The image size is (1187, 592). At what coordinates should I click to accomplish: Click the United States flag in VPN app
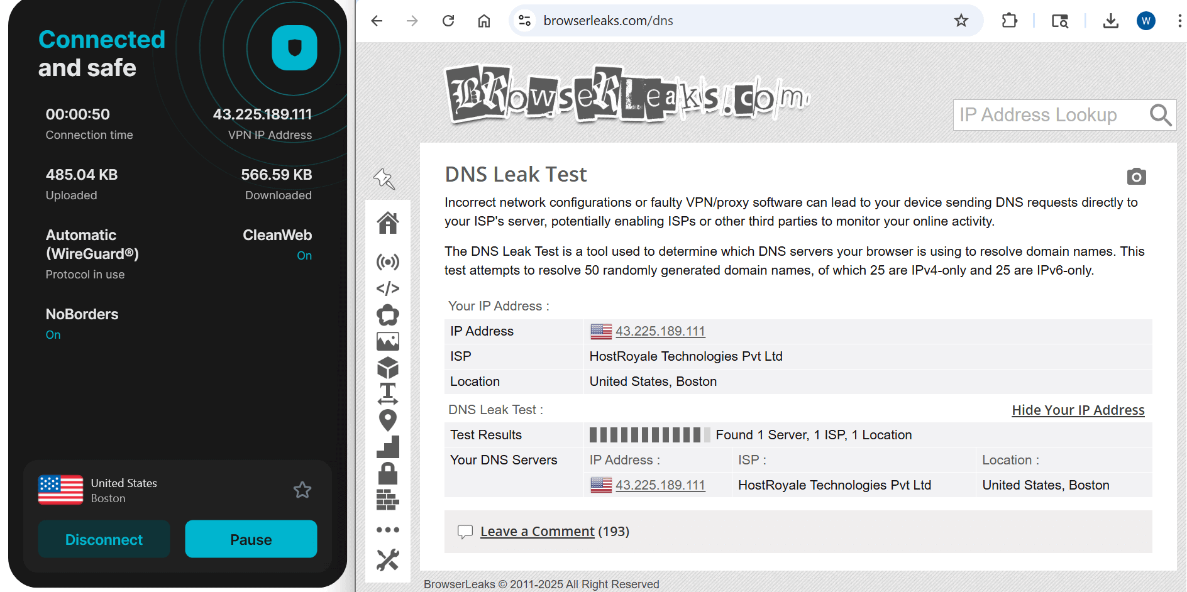pos(60,490)
